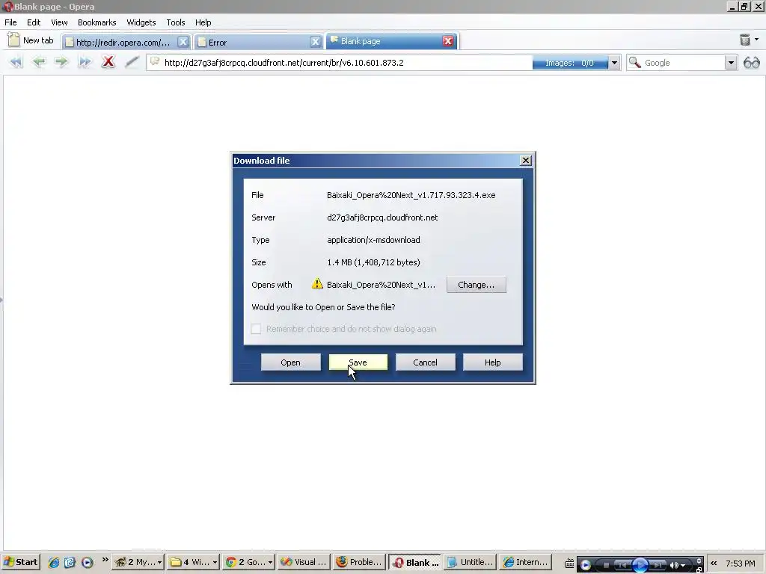Click the keyboard icon in the taskbar
This screenshot has height=574, width=766.
point(569,564)
